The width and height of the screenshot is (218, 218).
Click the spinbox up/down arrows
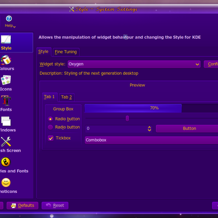pyautogui.click(x=149, y=129)
